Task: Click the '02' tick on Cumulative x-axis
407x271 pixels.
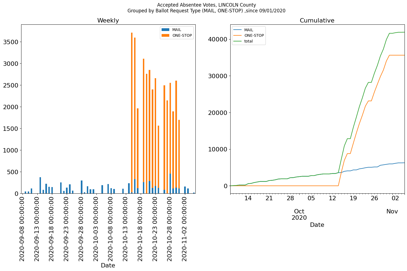Action: [x=395, y=199]
